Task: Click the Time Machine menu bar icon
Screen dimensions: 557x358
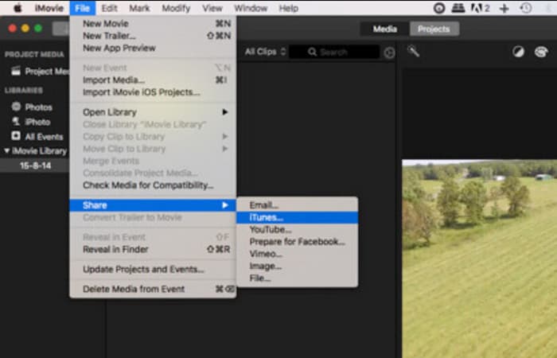Action: (526, 8)
